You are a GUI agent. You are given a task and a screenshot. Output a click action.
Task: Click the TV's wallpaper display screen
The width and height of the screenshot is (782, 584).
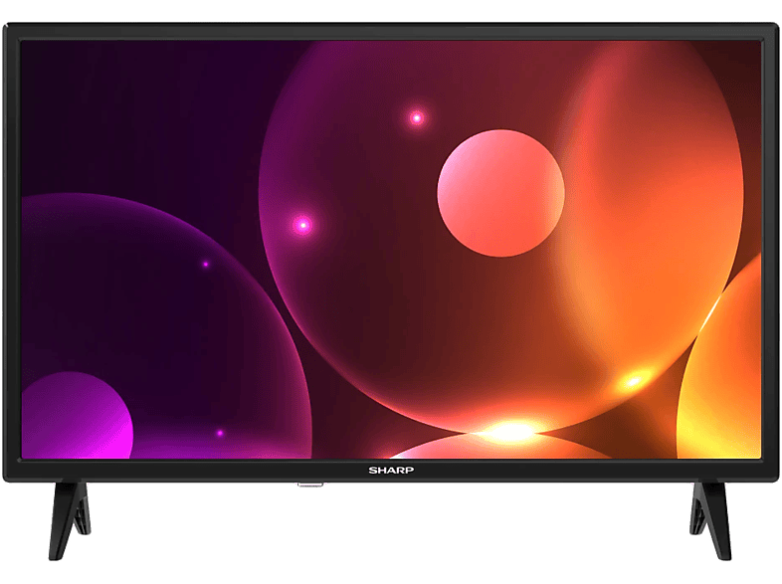coord(391,250)
